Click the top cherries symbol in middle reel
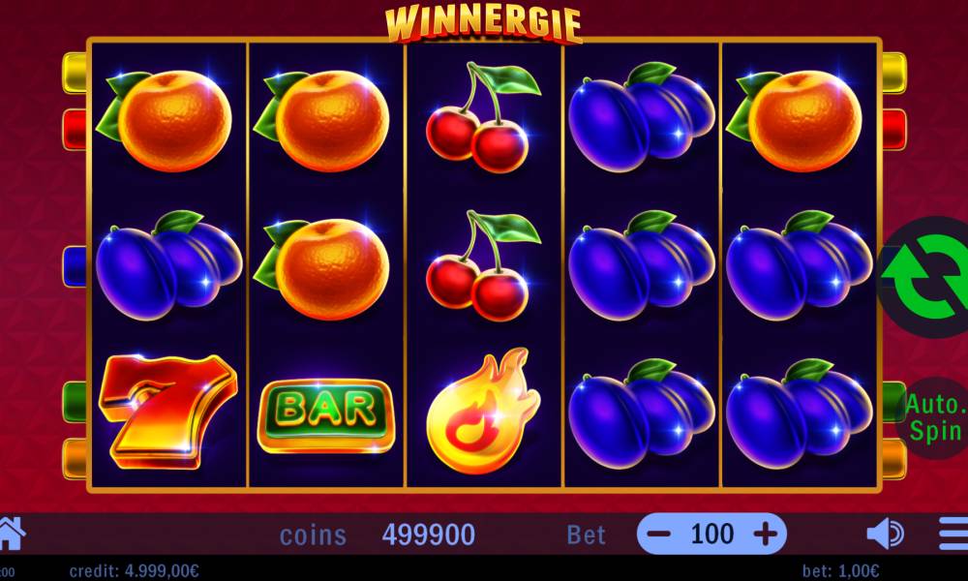 click(483, 117)
